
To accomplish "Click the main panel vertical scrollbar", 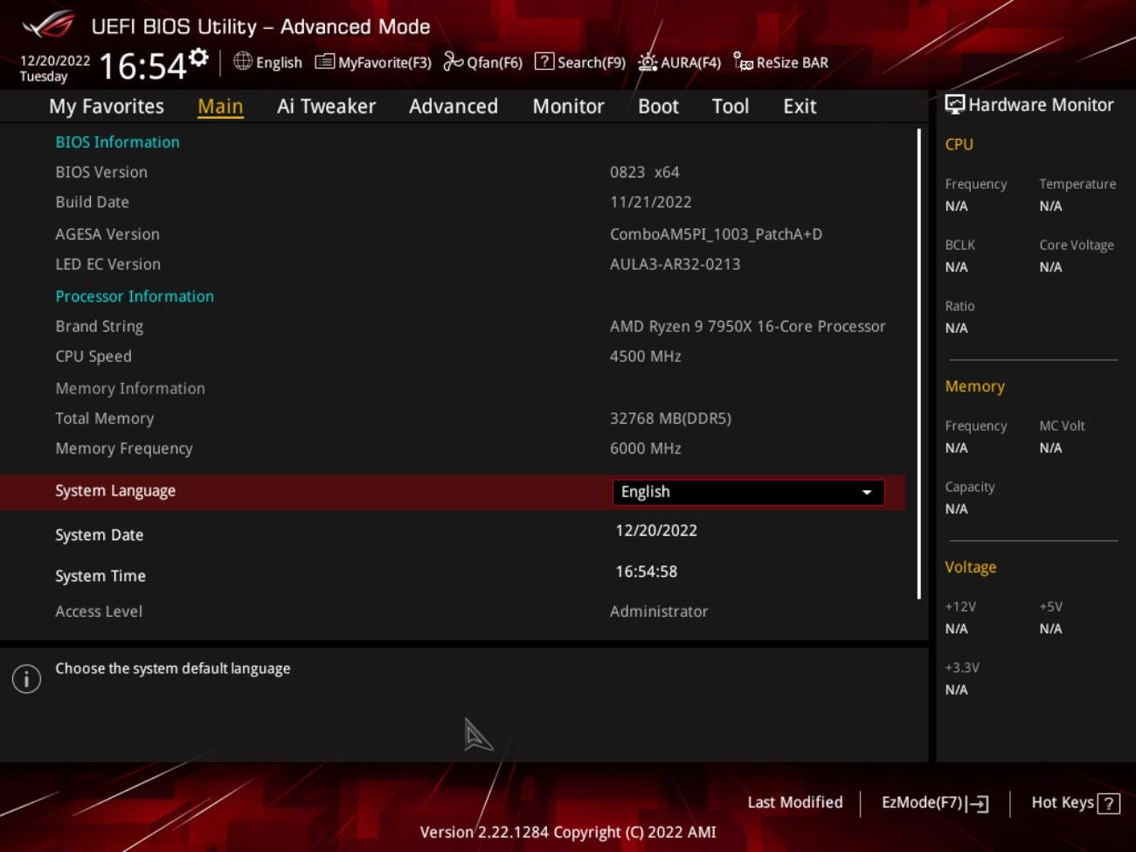I will pos(919,364).
